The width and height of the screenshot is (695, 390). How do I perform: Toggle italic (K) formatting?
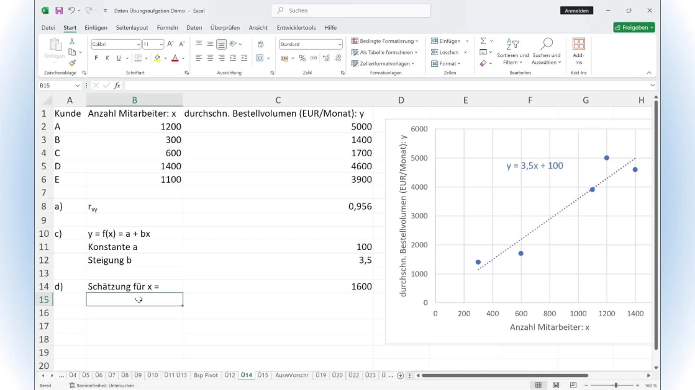tap(107, 58)
